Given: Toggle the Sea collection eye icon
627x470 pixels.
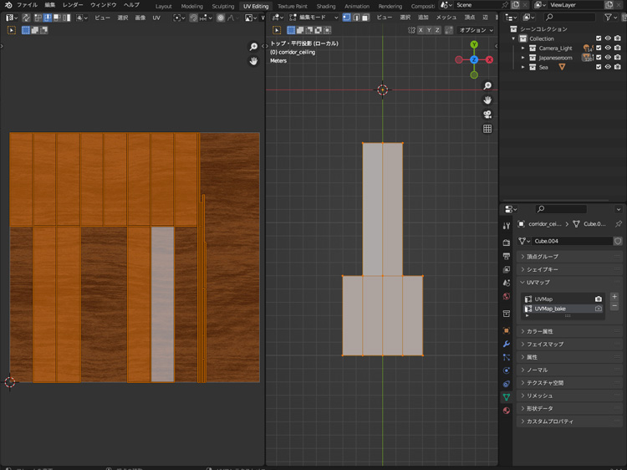Looking at the screenshot, I should coord(608,68).
